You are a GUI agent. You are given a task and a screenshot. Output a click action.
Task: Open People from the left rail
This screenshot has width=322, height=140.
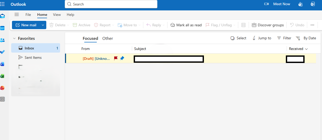[2, 40]
